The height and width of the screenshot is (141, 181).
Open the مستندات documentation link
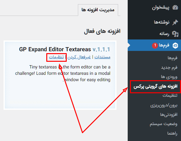pos(102,57)
